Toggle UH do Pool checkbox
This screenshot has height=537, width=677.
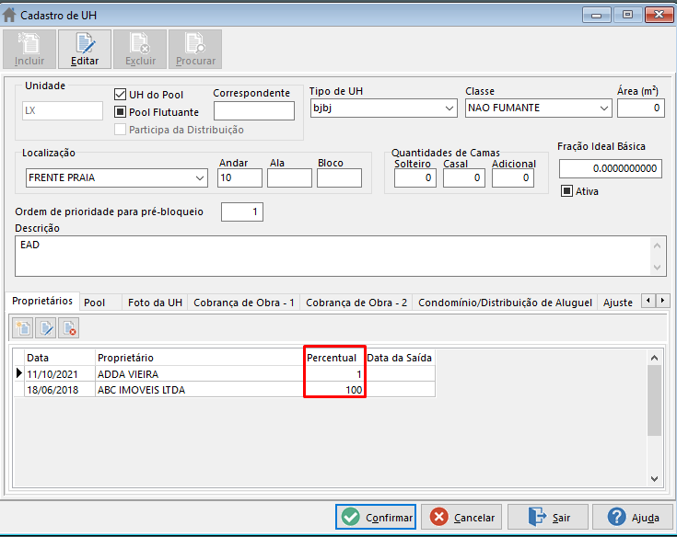(120, 95)
